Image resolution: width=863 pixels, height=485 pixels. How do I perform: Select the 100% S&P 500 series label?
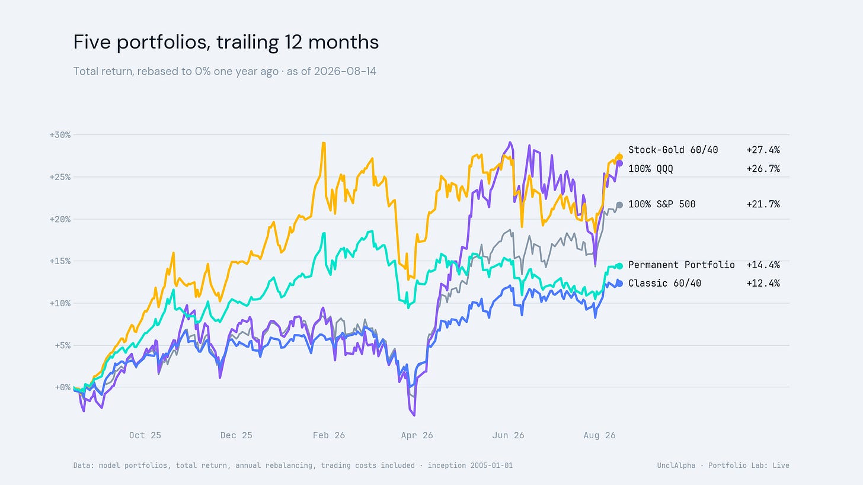click(x=661, y=204)
